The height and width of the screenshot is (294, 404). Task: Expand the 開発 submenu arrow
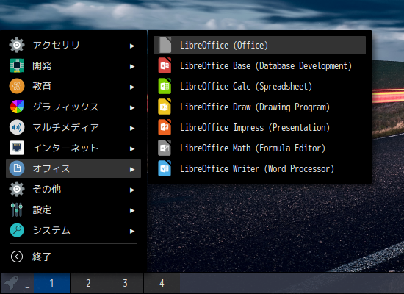[x=132, y=67]
